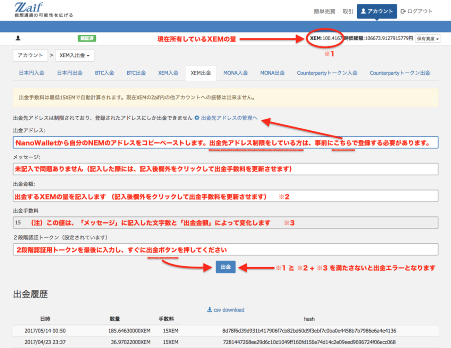
Task: Click the gear icon for address management
Action: pyautogui.click(x=197, y=118)
